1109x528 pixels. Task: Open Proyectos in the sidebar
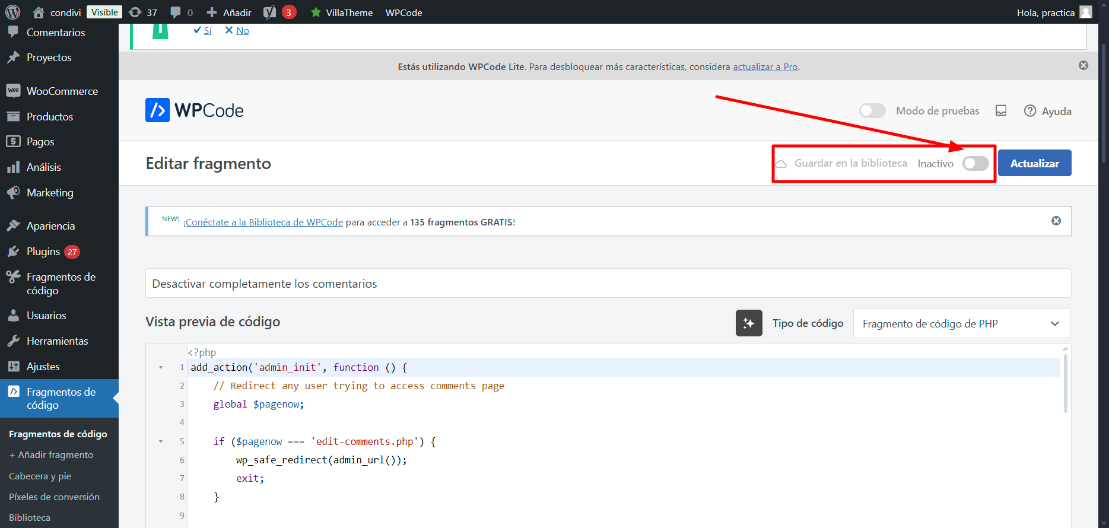[49, 58]
